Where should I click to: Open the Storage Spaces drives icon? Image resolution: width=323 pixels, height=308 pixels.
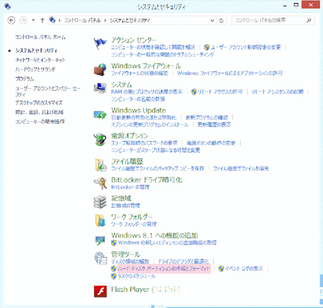pos(100,202)
